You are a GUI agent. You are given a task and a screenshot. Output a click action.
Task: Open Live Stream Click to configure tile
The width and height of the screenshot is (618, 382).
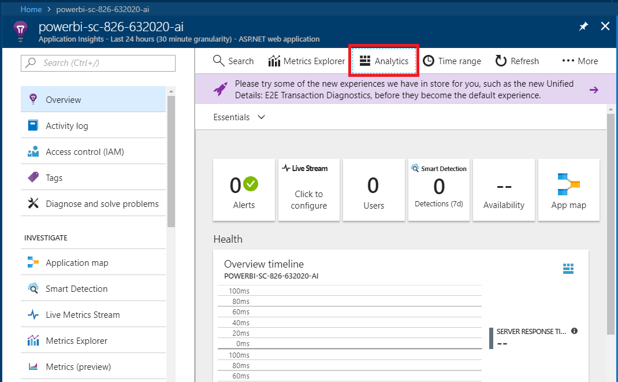point(309,190)
